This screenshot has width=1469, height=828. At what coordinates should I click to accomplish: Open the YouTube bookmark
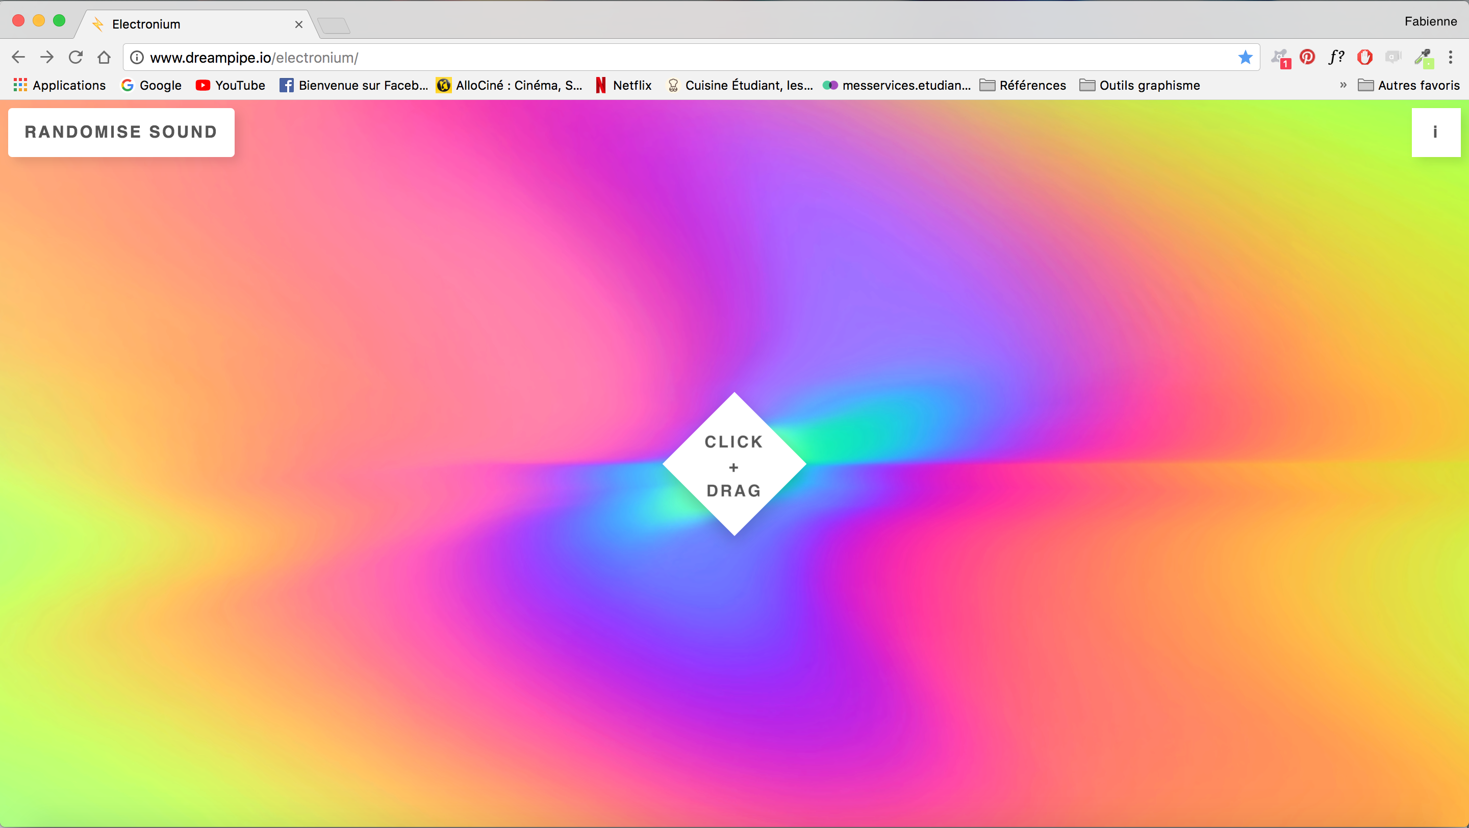231,85
